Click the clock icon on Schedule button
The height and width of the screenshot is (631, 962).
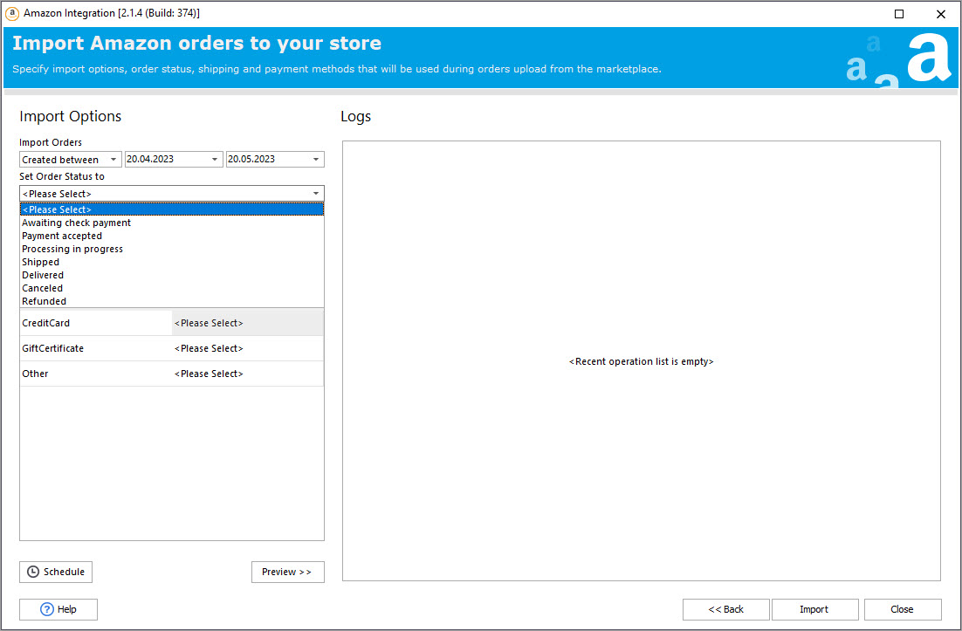(33, 572)
